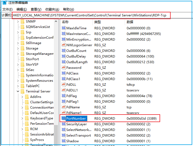Click the MinEncryption... value icon

(64, 39)
